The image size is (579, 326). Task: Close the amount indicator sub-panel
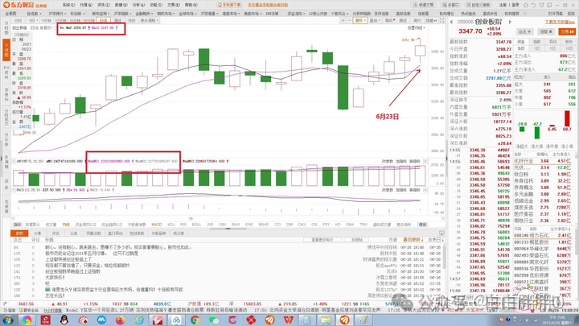click(x=425, y=161)
